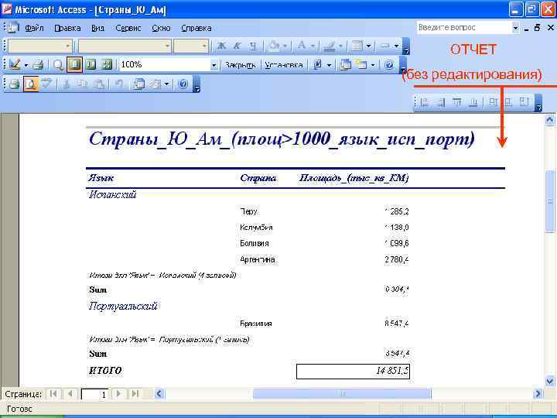Open the Font size combo box
This screenshot has height=418, width=557.
tap(191, 46)
